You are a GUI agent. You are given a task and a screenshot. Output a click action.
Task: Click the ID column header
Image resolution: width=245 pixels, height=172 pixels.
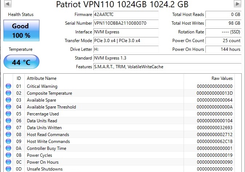[19, 78]
